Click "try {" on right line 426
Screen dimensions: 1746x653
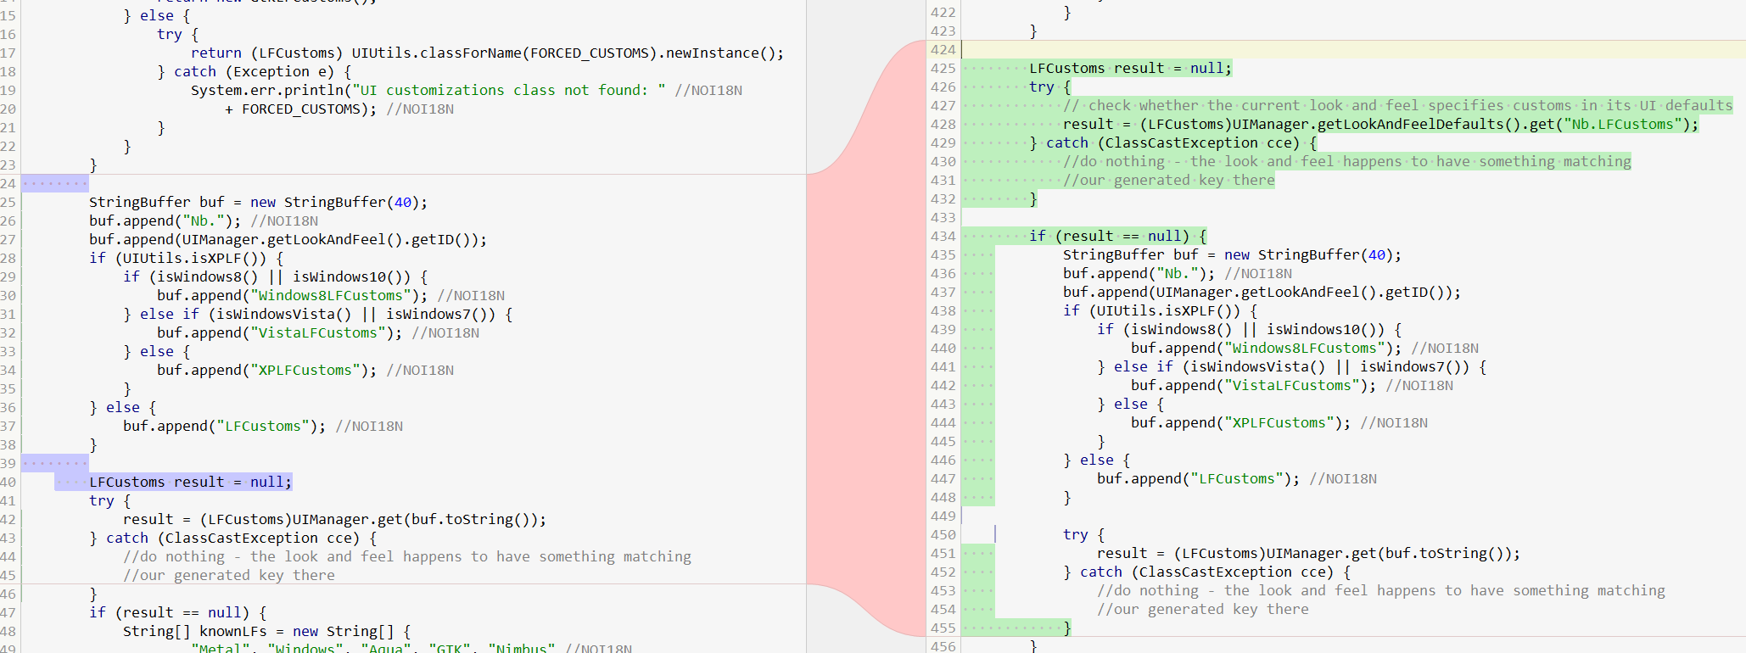[x=1049, y=87]
